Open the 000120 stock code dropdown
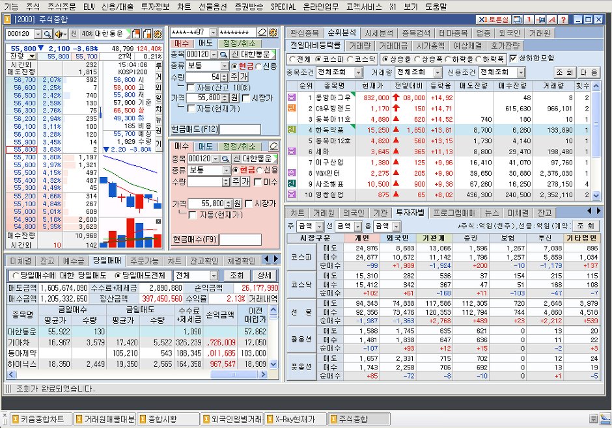The image size is (612, 428). tap(38, 34)
